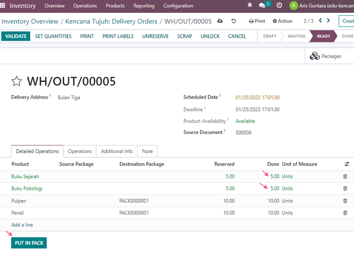Open the activities clock icon
The height and width of the screenshot is (253, 354).
pyautogui.click(x=279, y=5)
